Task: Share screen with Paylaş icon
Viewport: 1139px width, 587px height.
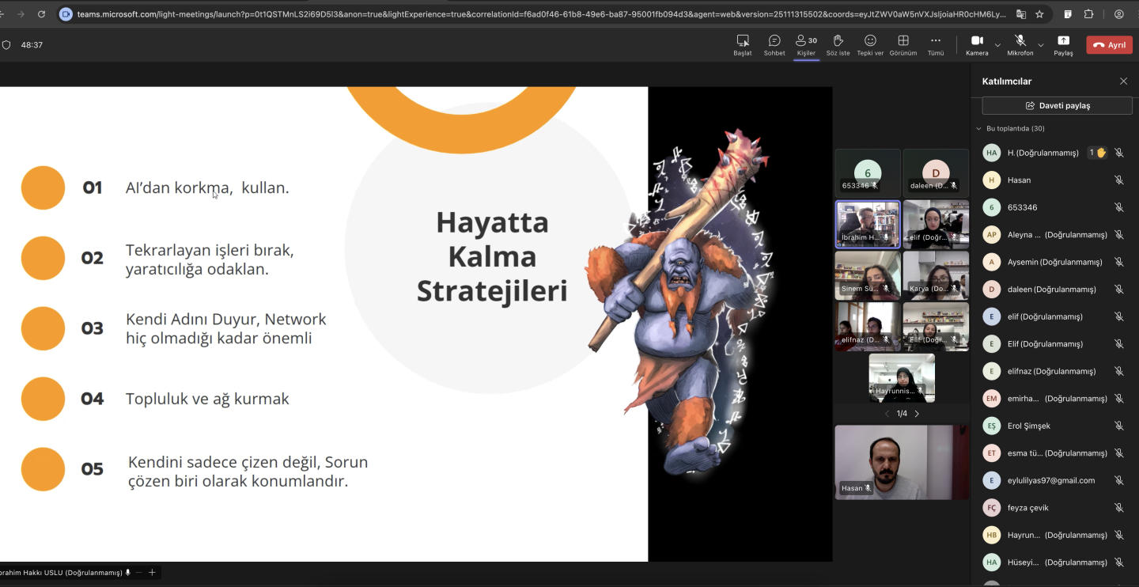Action: (1063, 44)
